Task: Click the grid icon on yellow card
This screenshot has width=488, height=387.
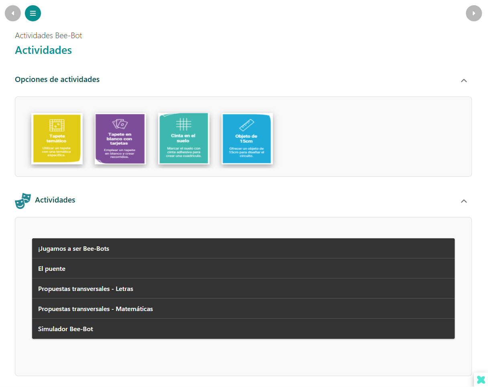Action: click(57, 125)
